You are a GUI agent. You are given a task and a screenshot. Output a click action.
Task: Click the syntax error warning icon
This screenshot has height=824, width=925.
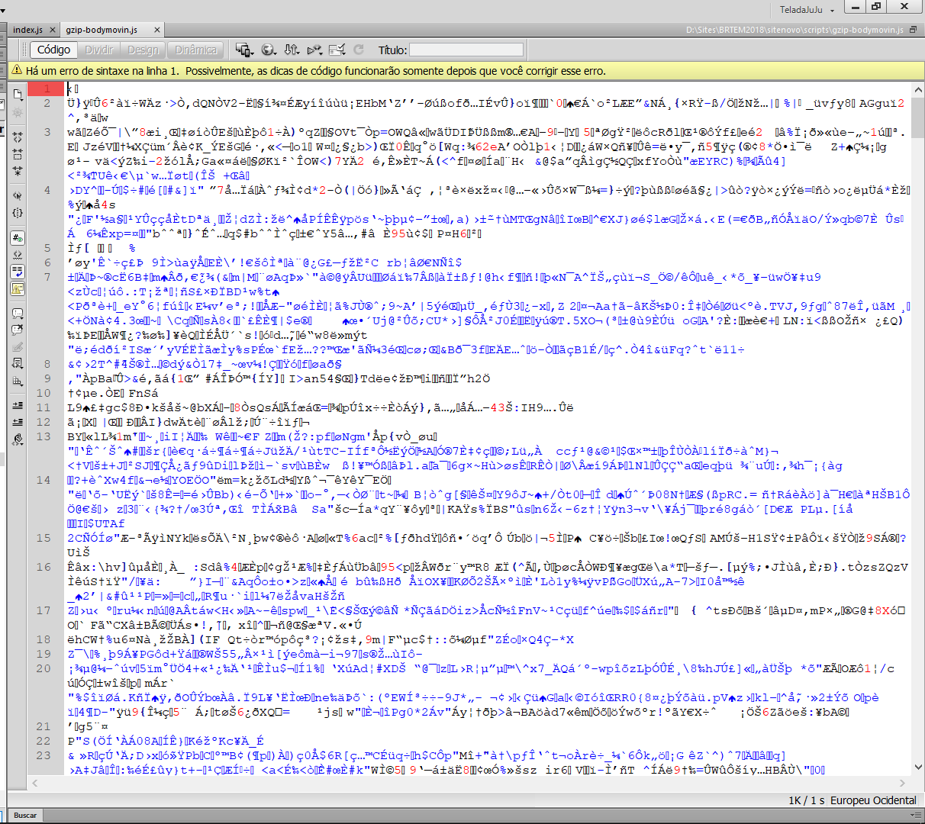(17, 70)
